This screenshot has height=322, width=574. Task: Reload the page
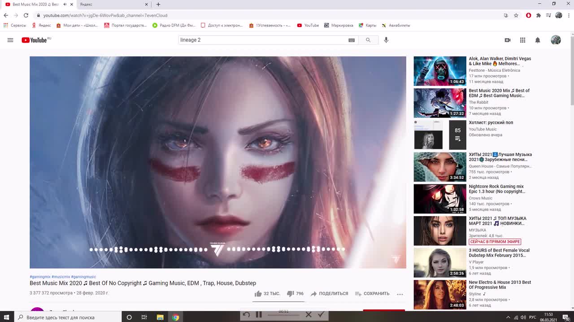click(26, 15)
